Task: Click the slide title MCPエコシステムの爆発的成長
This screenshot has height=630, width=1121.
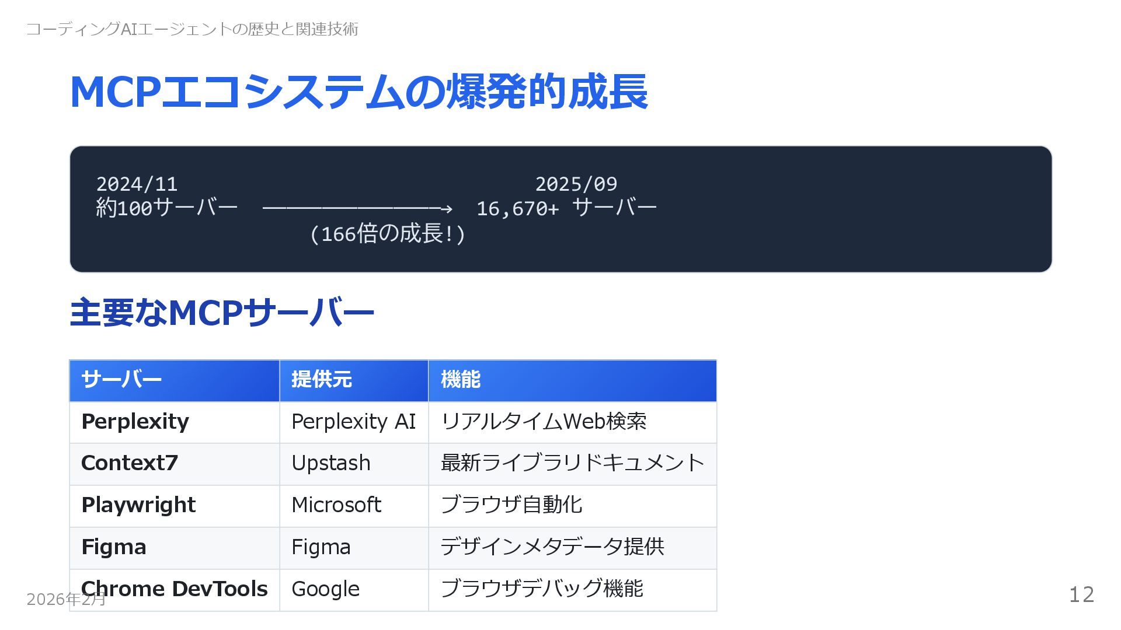Action: [x=358, y=92]
